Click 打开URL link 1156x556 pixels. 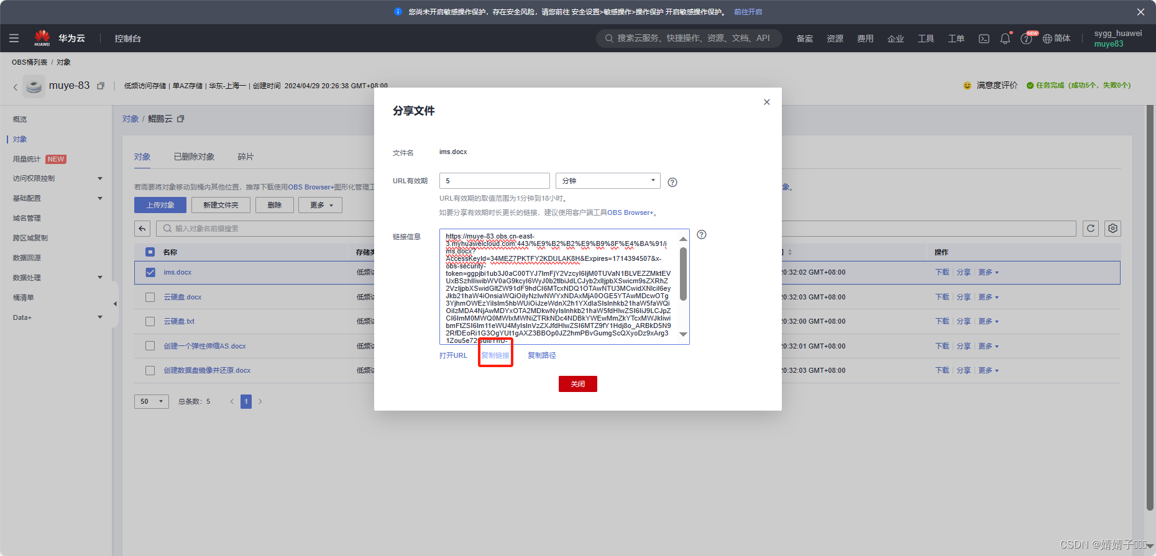pyautogui.click(x=453, y=355)
